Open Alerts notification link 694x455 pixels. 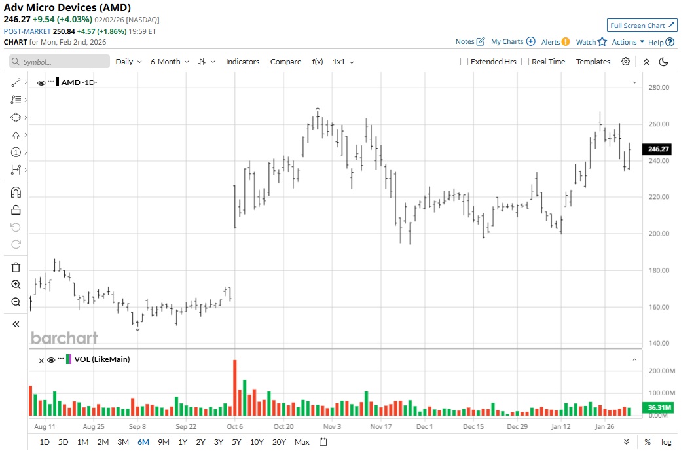coord(555,42)
